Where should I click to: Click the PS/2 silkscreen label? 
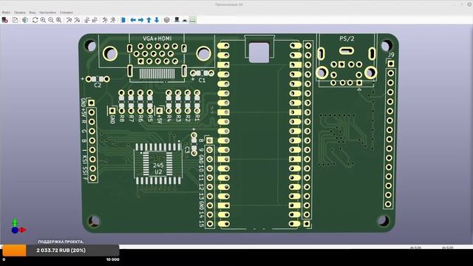347,38
